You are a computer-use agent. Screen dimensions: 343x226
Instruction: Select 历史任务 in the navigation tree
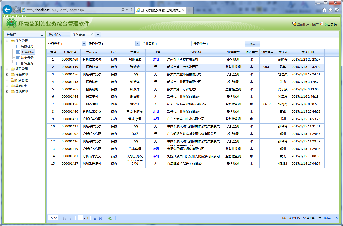point(27,58)
